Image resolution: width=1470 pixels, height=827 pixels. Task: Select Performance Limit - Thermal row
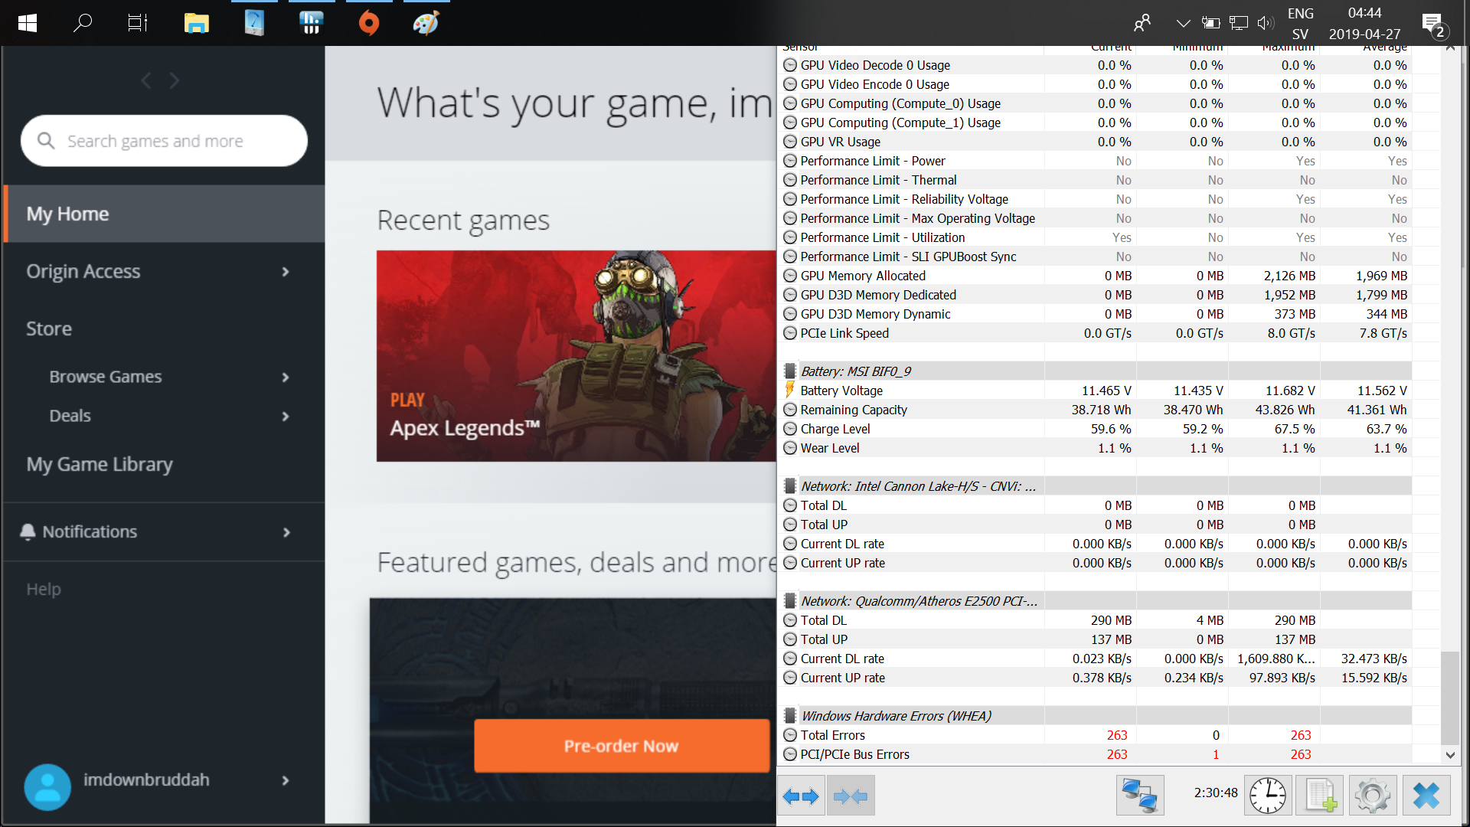point(1096,180)
